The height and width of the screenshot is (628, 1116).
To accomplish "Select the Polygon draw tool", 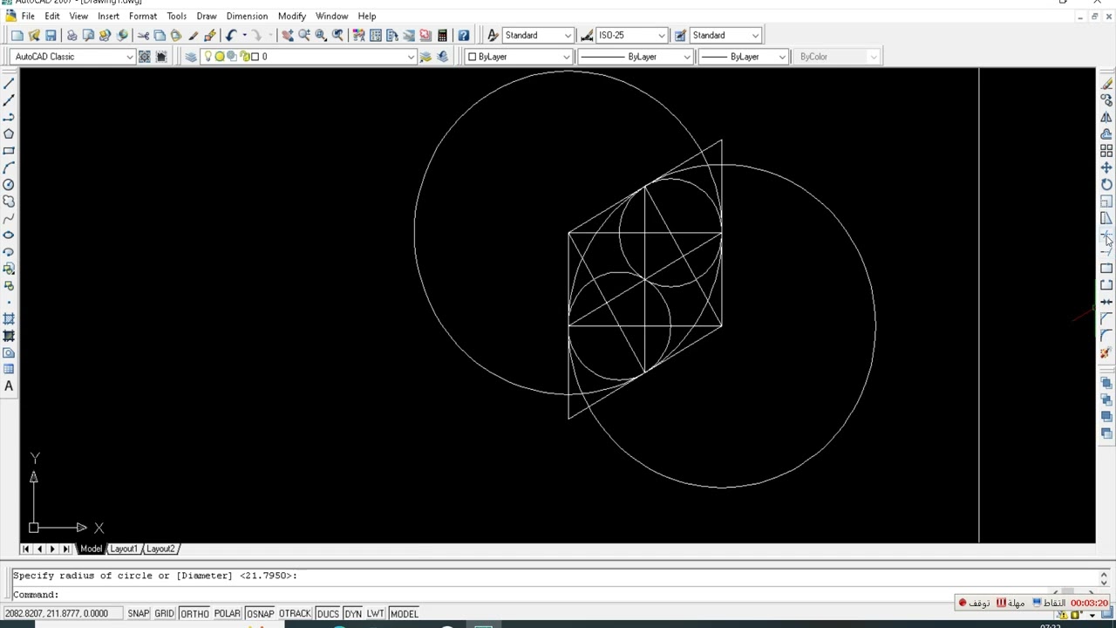I will 9,134.
